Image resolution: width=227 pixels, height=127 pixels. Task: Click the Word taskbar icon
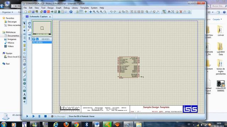point(97,124)
